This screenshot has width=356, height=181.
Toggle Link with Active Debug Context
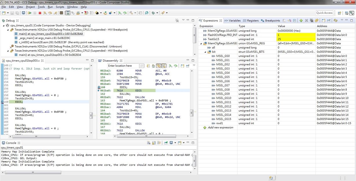pyautogui.click(x=159, y=66)
